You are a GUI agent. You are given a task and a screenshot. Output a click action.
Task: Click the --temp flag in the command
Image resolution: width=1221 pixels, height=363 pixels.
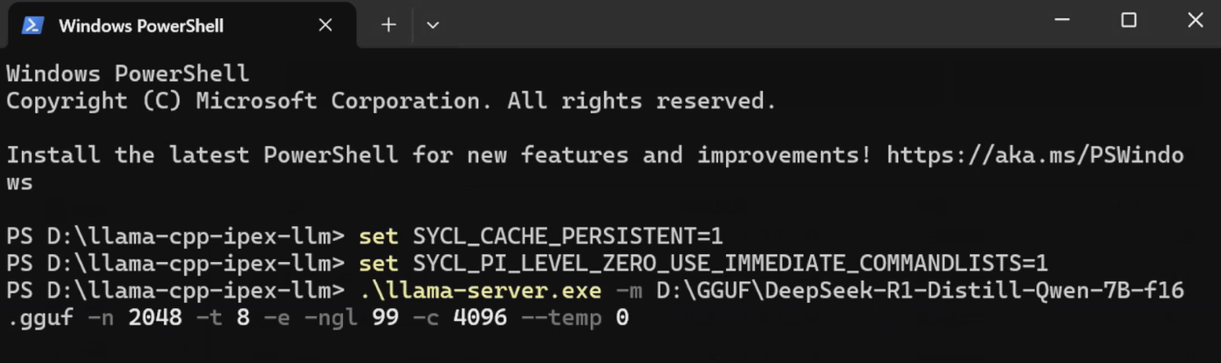click(x=561, y=317)
